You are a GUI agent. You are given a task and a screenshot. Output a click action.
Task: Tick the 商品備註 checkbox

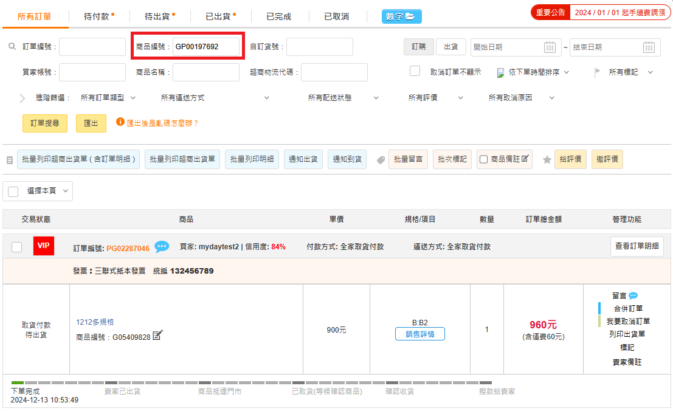pyautogui.click(x=484, y=159)
